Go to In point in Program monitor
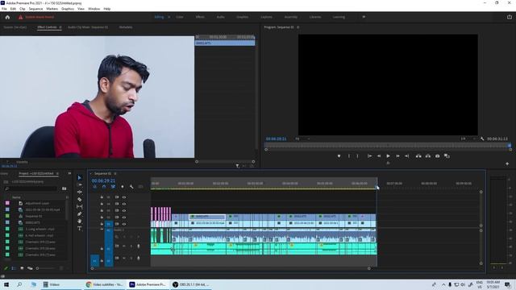Viewport: 516px width, 290px height. click(x=369, y=156)
